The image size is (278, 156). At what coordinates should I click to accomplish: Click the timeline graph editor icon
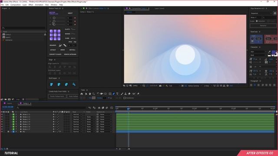[x=112, y=108]
